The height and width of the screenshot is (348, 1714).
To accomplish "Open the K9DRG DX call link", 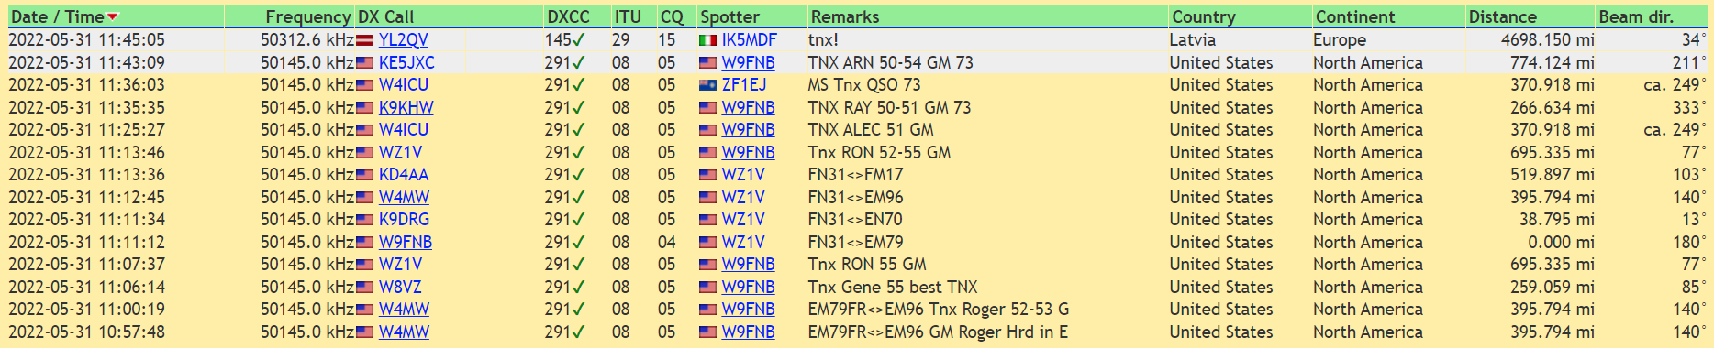I will [404, 220].
